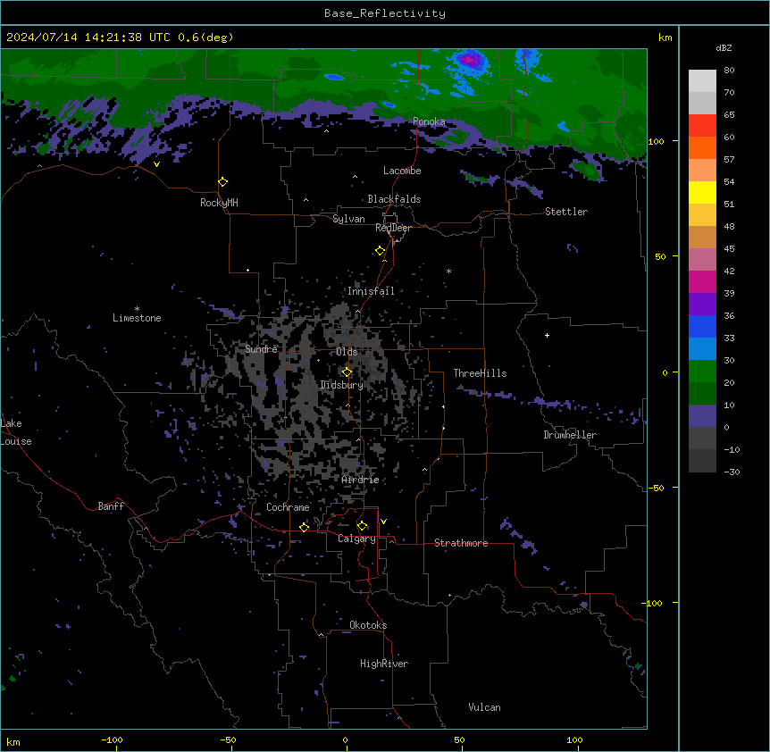Click the HighRiver town label
This screenshot has width=770, height=752.
[384, 664]
